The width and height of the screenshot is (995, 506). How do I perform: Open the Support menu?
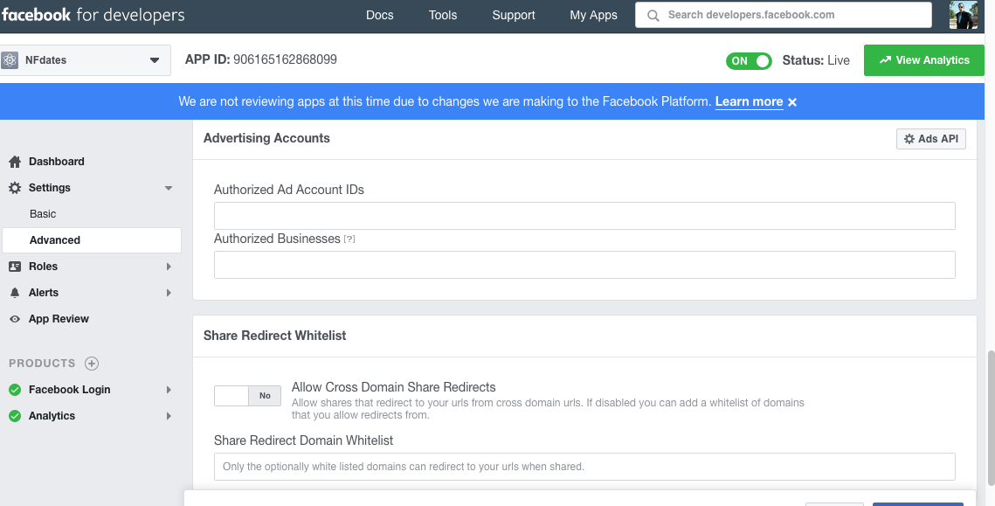click(x=514, y=15)
